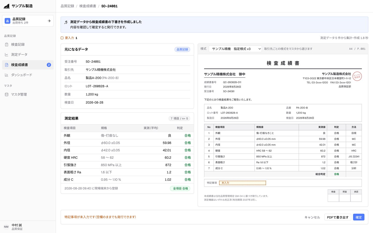Click the 全項目 合格 status badge
This screenshot has height=233, width=373.
pos(180,188)
